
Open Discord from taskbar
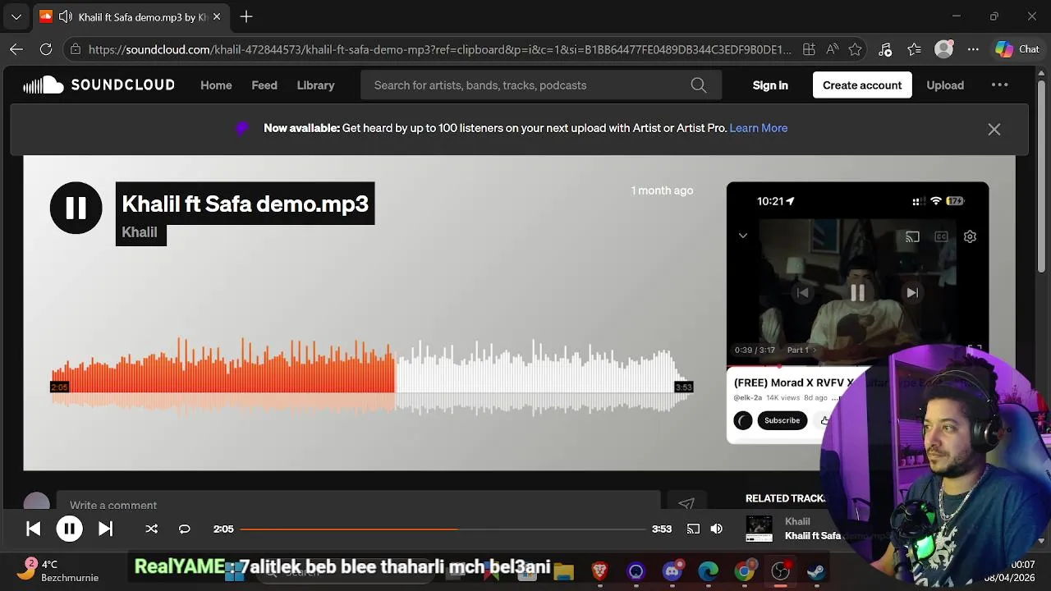pyautogui.click(x=672, y=570)
